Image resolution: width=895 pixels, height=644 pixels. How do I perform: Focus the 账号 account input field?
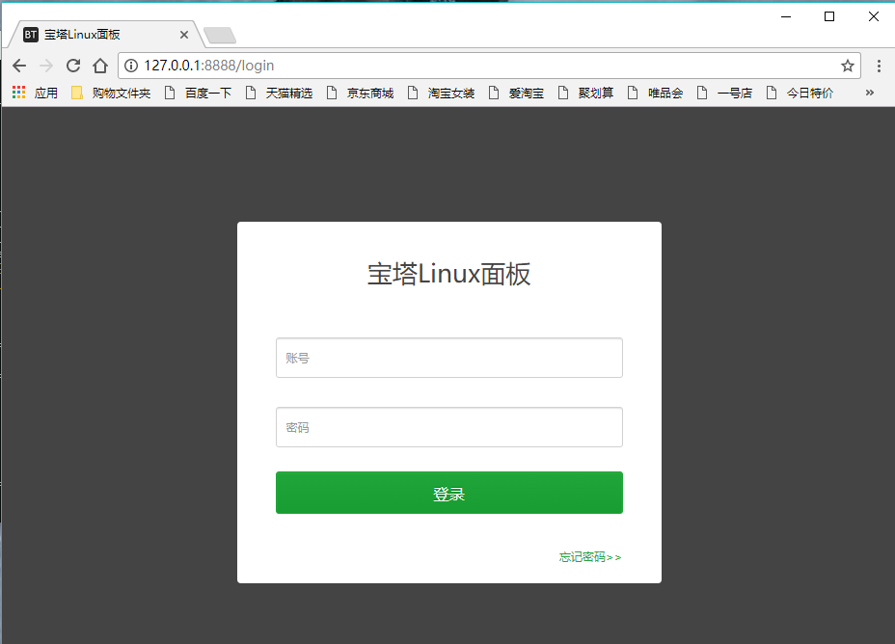[449, 358]
